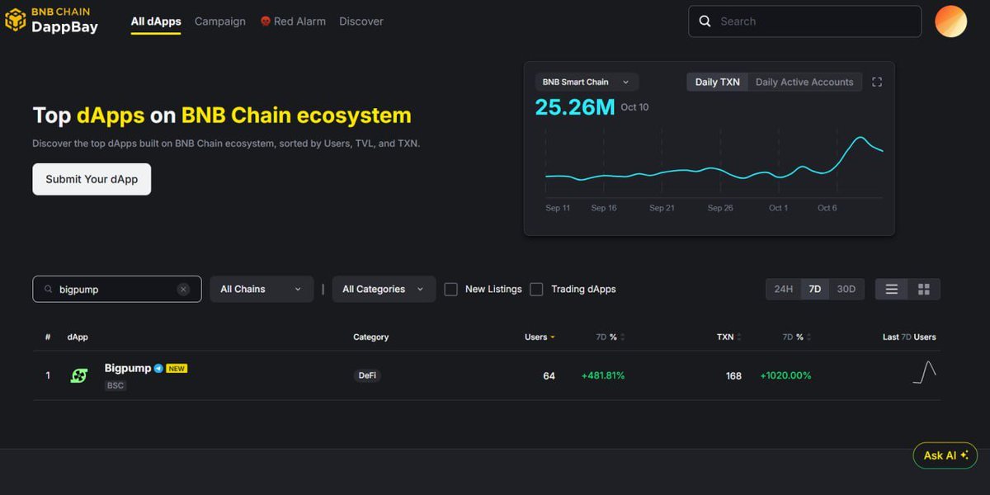This screenshot has height=495, width=990.
Task: Click the +1020.00% TXN change
Action: point(786,375)
